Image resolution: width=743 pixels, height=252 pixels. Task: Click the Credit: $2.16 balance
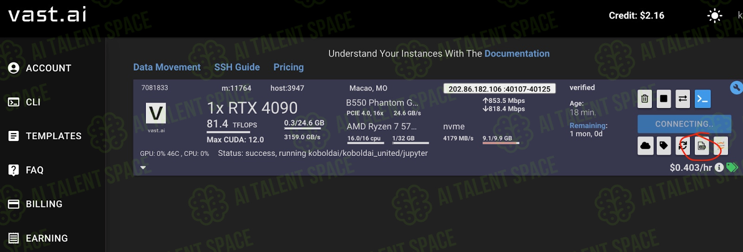click(637, 16)
